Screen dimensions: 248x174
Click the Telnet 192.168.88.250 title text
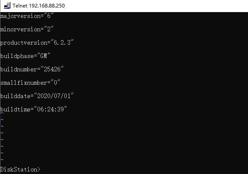[x=39, y=6]
